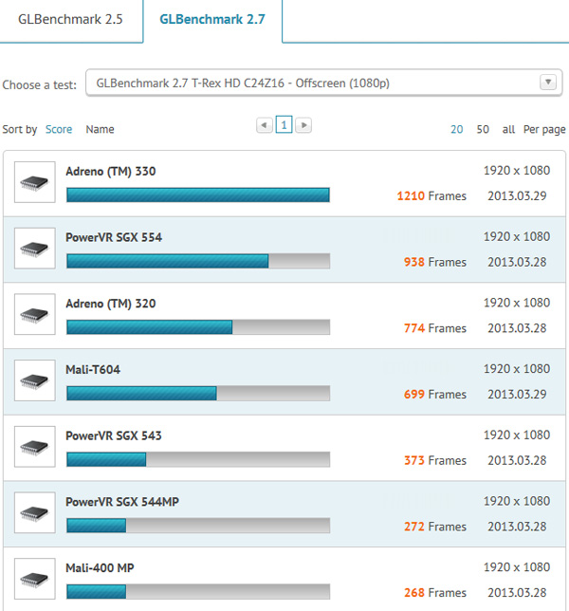
Task: Click the Mali-T604 score bar
Action: coord(198,393)
